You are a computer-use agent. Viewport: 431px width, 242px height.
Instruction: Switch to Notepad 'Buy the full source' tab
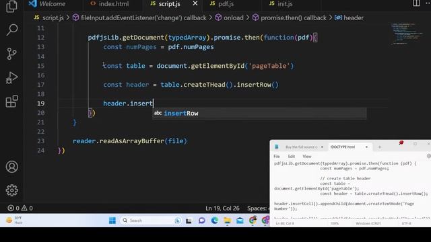[x=301, y=147]
